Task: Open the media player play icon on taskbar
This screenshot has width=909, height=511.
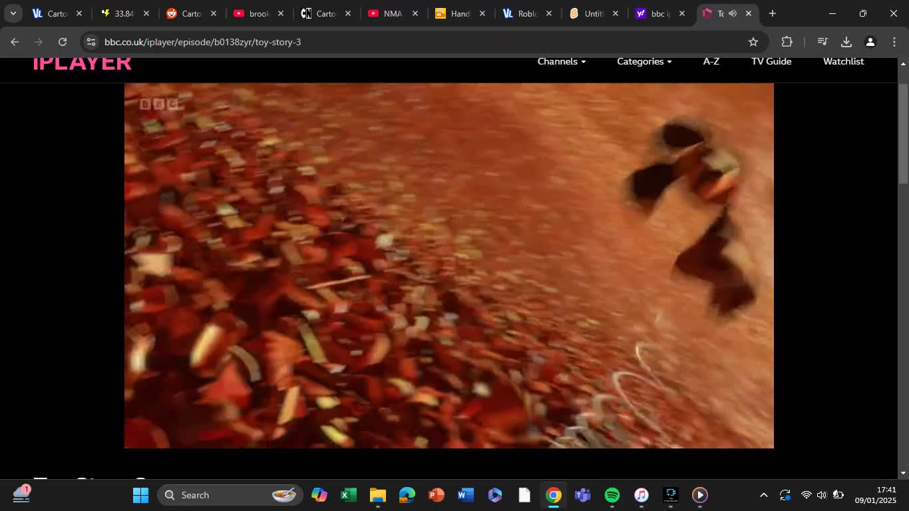Action: [x=700, y=495]
